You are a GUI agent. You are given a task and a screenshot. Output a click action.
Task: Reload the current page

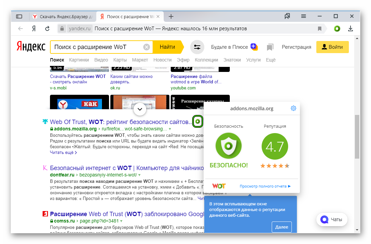tap(47, 29)
